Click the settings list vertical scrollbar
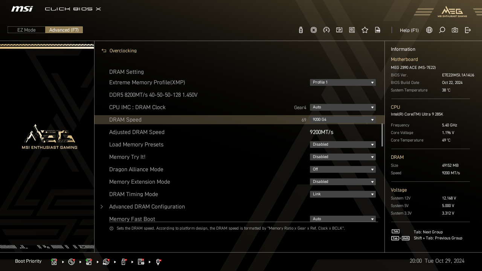 pyautogui.click(x=382, y=135)
